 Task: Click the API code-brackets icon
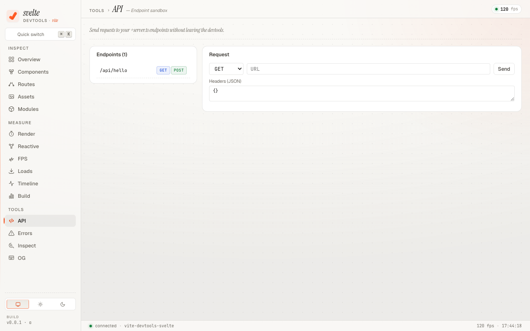(x=12, y=221)
